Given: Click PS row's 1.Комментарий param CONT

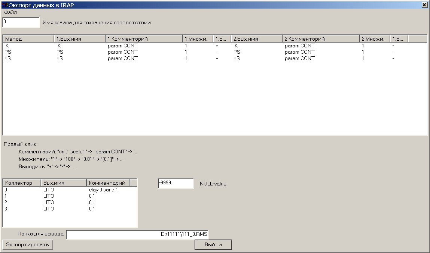Looking at the screenshot, I should pyautogui.click(x=123, y=52).
